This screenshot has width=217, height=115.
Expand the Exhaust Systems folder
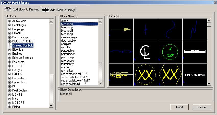point(9,58)
